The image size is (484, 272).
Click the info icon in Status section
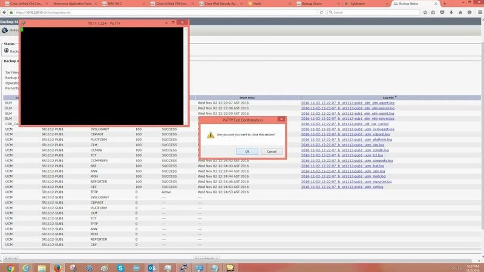pyautogui.click(x=6, y=51)
